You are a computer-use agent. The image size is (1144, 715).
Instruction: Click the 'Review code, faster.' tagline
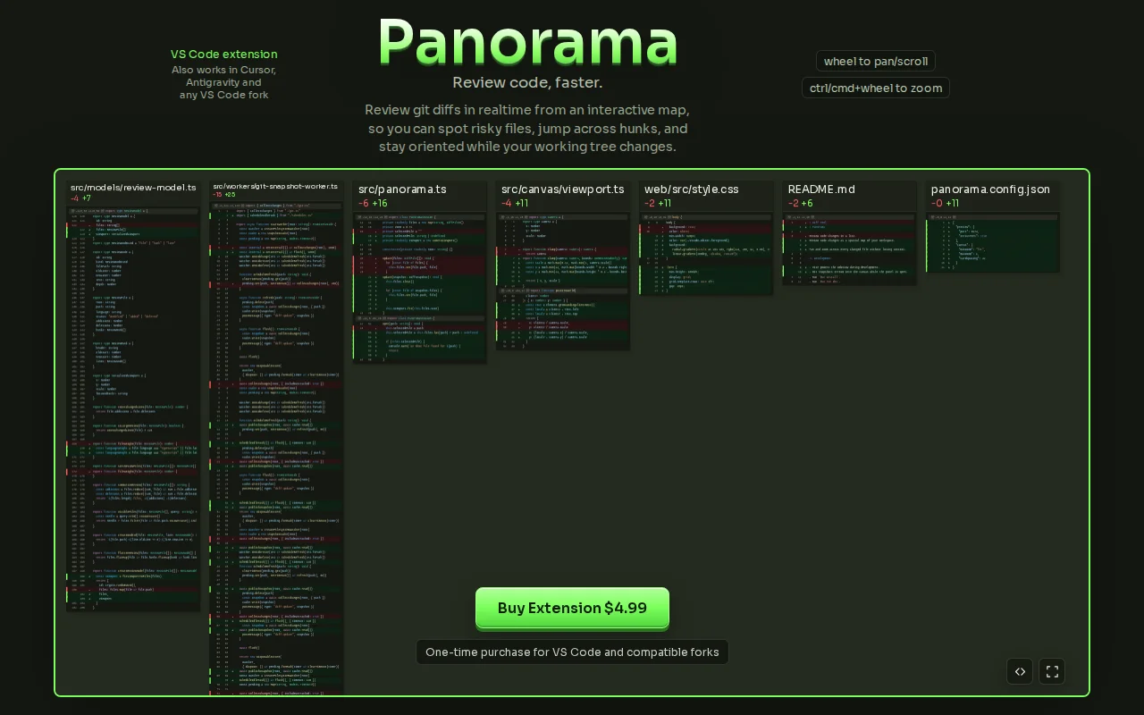[527, 83]
